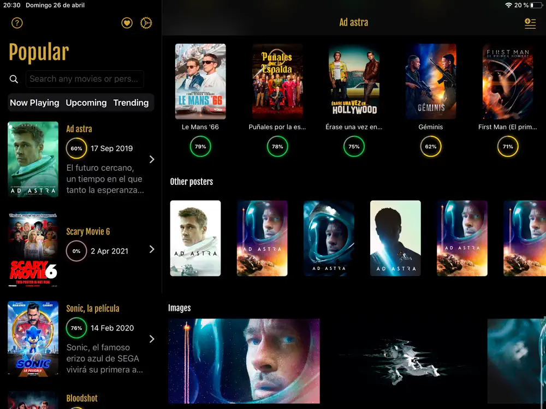
Task: Click 14 Feb 2020 release date
Action: 112,328
